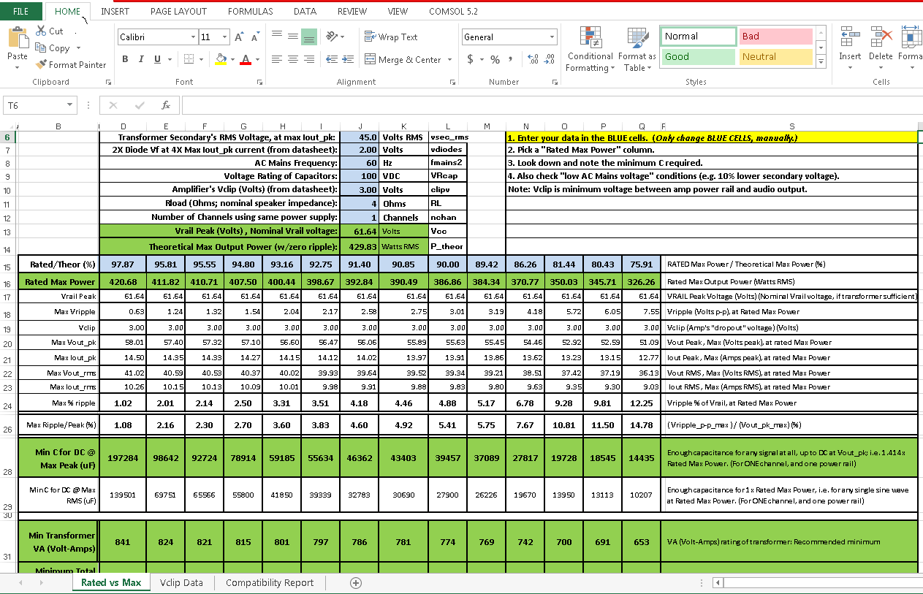Viewport: 923px width, 594px height.
Task: Open Format as Table gallery
Action: pos(637,50)
